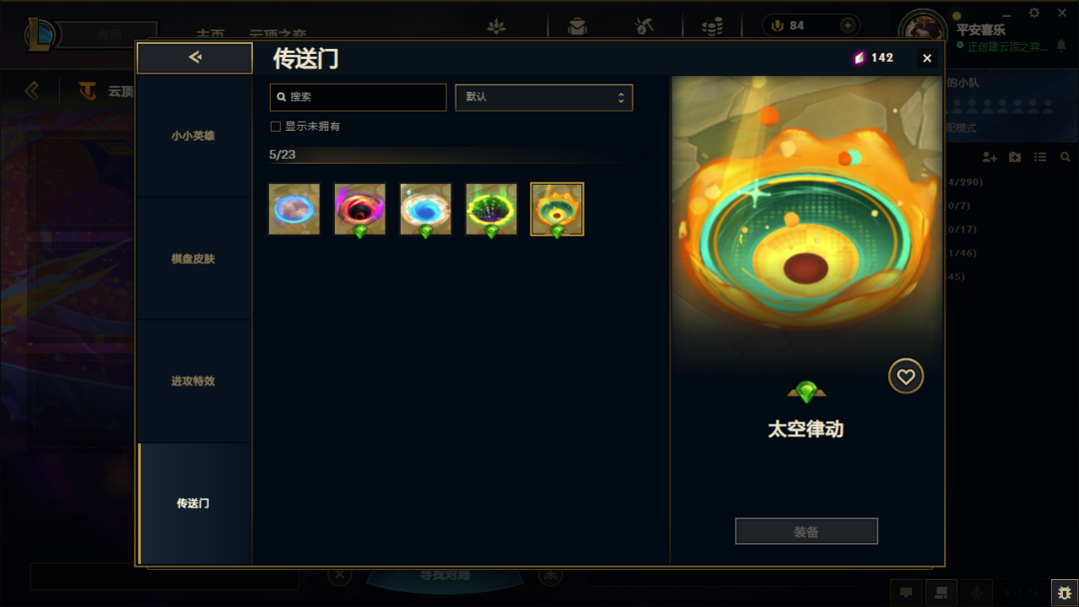Click the add friend icon

[x=989, y=158]
